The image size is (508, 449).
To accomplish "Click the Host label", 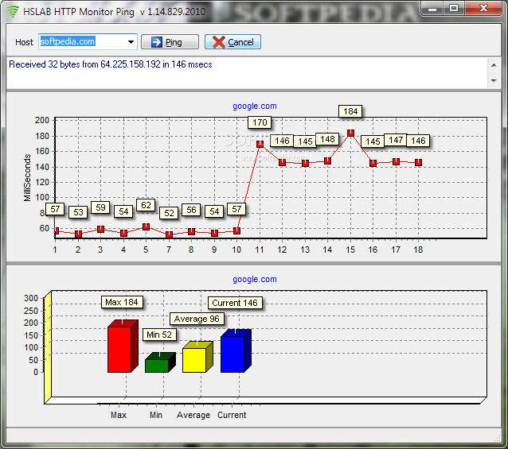I will point(24,42).
